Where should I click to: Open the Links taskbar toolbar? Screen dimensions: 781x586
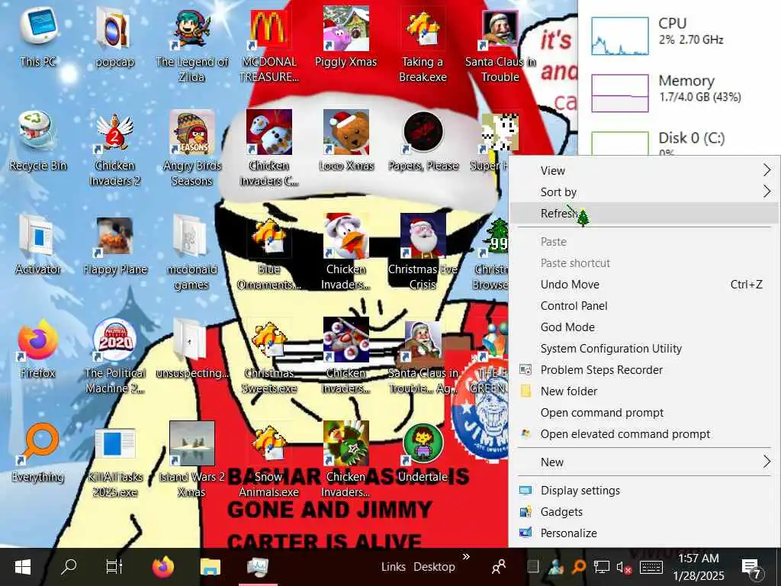(393, 567)
